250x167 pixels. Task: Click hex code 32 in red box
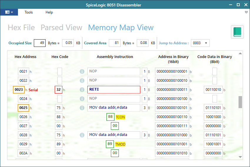point(59,90)
